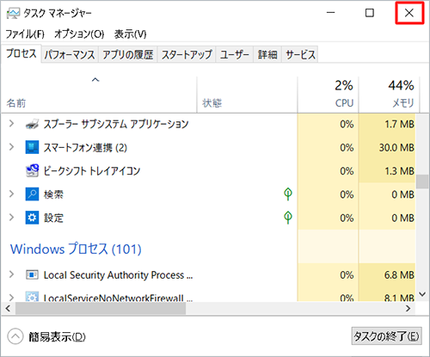Click the vertical scrollbar thumb

(x=422, y=182)
